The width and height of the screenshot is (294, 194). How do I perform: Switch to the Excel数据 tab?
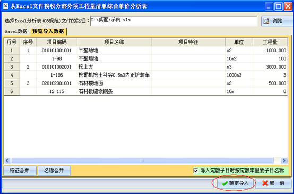(x=16, y=31)
